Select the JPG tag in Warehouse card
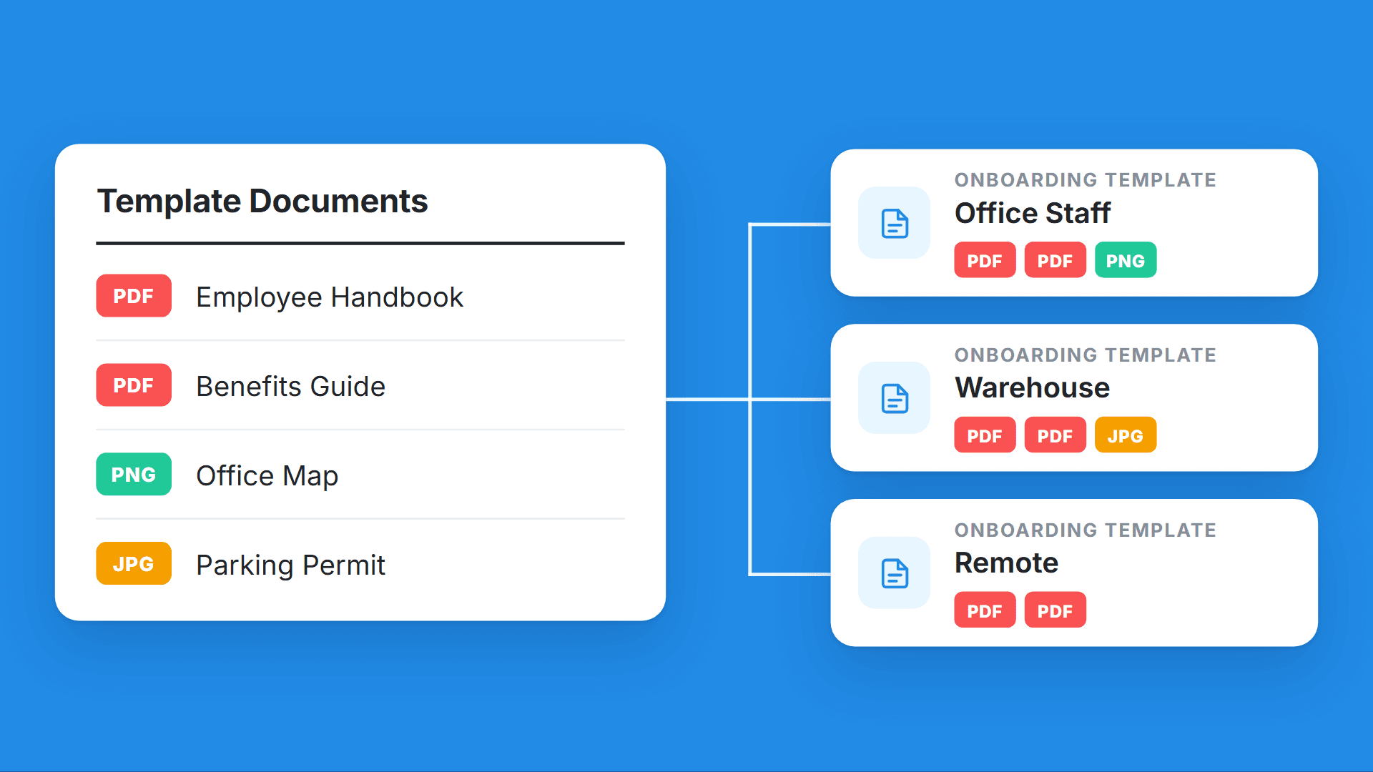The height and width of the screenshot is (772, 1373). click(x=1126, y=435)
